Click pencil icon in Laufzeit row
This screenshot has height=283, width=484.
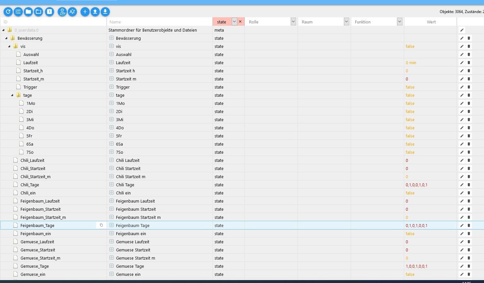point(462,63)
